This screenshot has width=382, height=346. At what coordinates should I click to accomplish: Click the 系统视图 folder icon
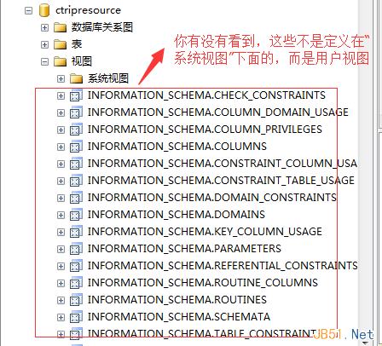(76, 78)
